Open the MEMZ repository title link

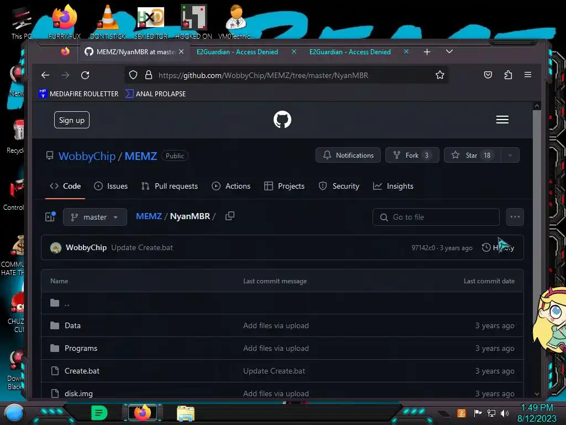pos(141,156)
